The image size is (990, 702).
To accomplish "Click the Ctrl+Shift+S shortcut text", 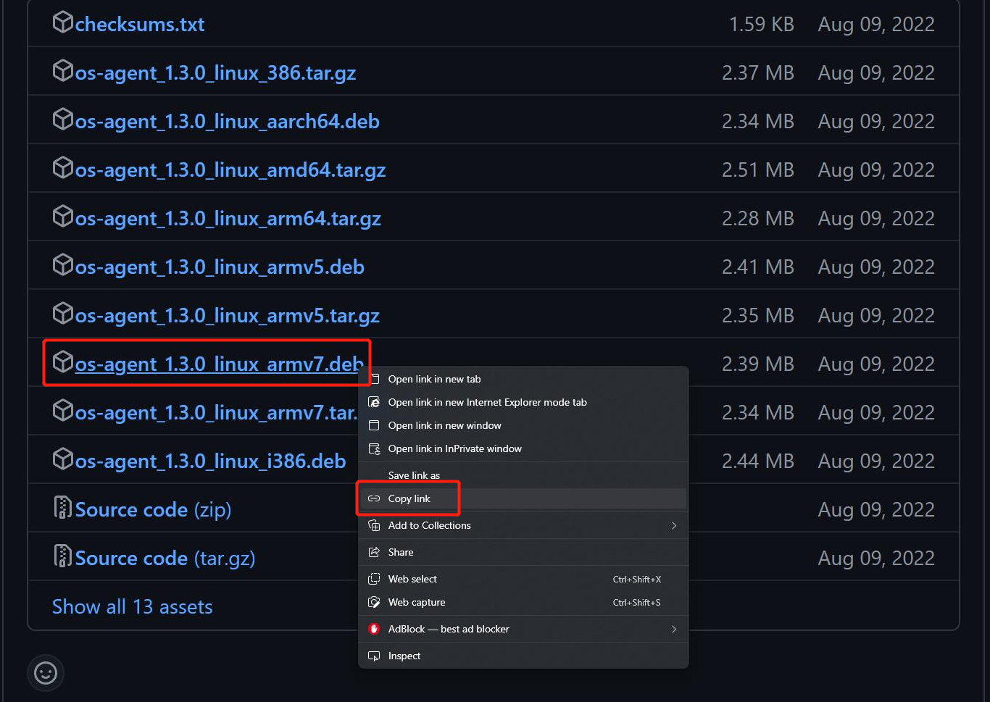I will point(637,602).
